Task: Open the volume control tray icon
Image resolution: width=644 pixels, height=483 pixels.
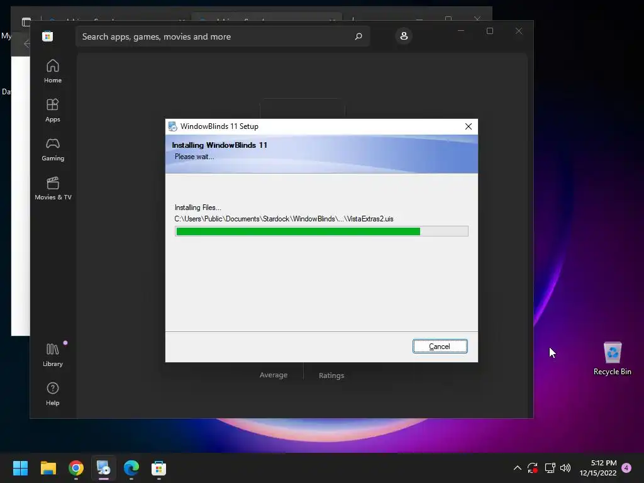Action: point(565,468)
